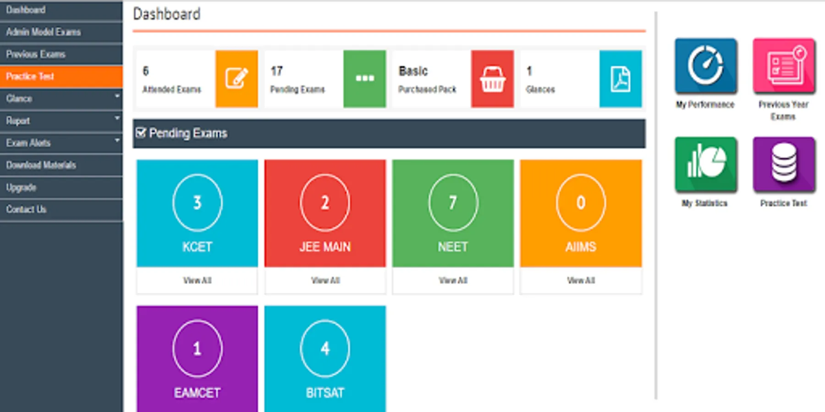Click the KCET tile label

(198, 247)
